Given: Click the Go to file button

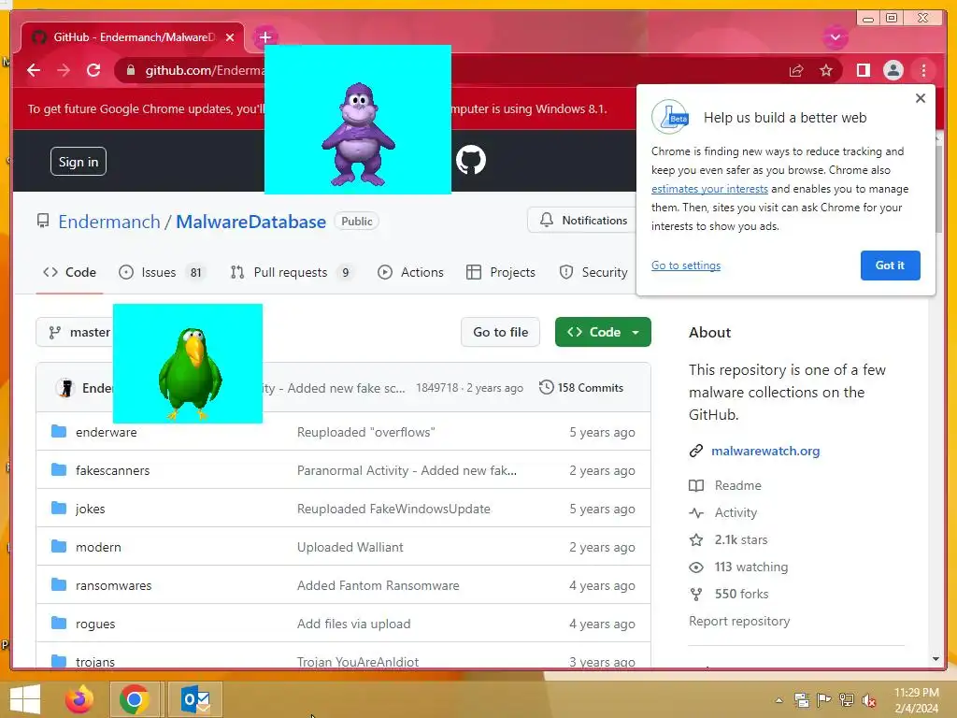Looking at the screenshot, I should 501,332.
